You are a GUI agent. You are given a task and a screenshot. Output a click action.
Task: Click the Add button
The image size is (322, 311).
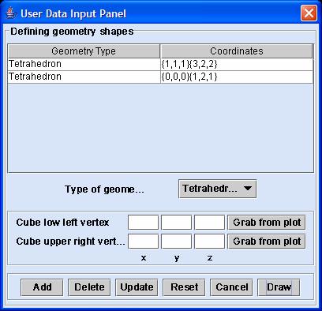(42, 287)
